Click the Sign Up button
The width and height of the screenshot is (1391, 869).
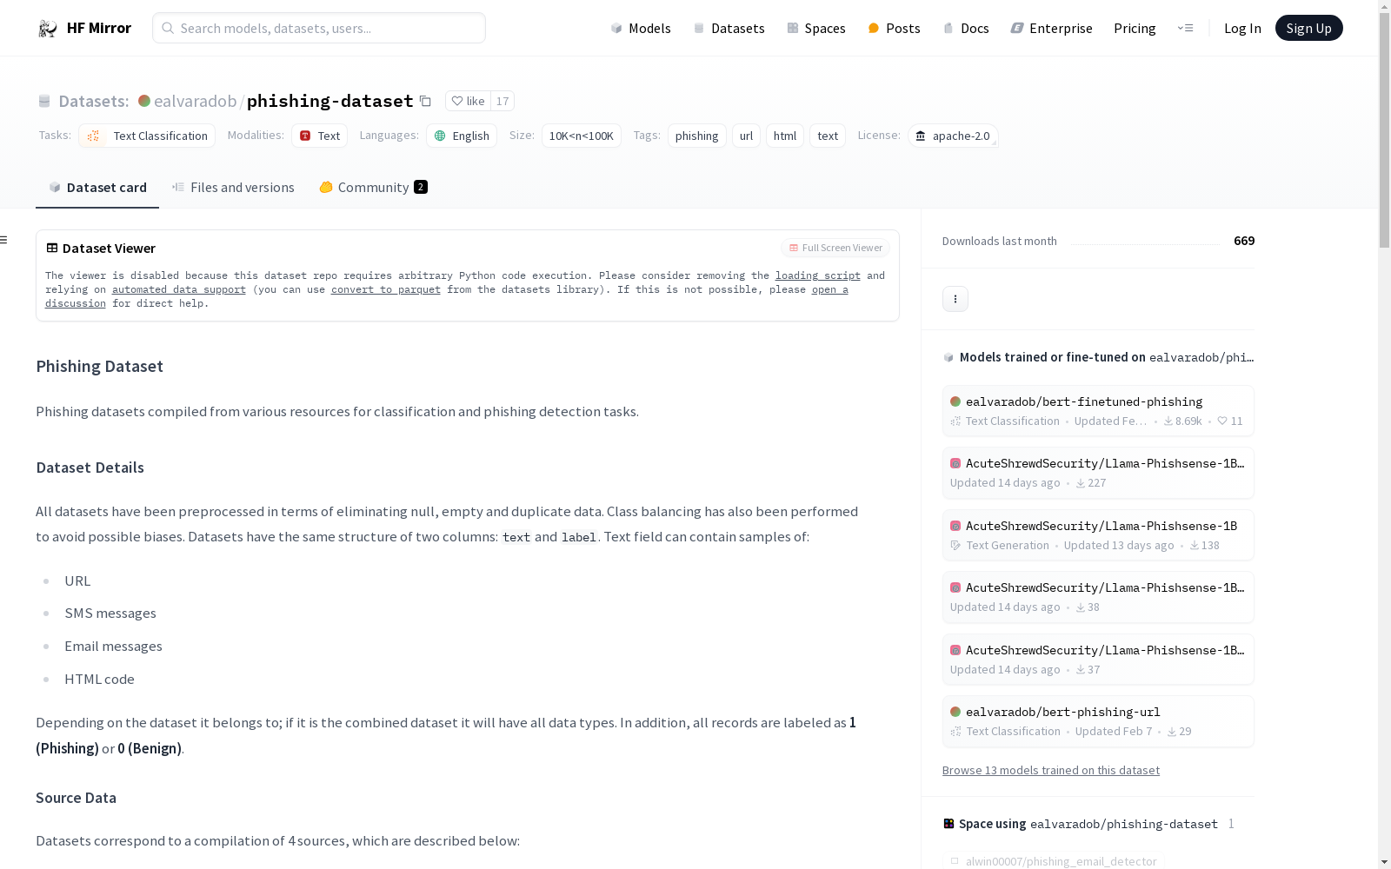click(x=1308, y=29)
